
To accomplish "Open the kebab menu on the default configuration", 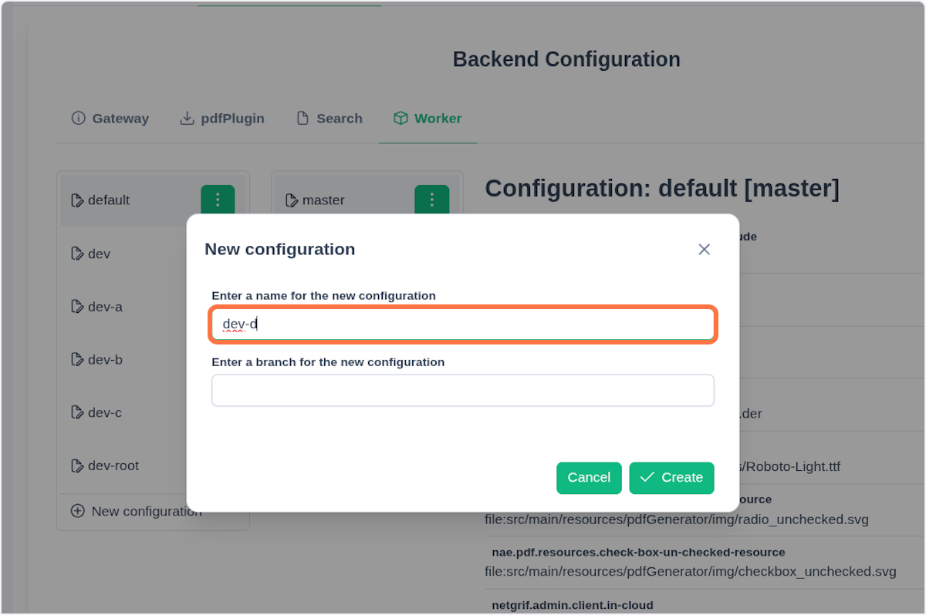I will (x=217, y=200).
